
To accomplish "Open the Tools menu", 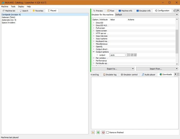I will tap(13, 6).
